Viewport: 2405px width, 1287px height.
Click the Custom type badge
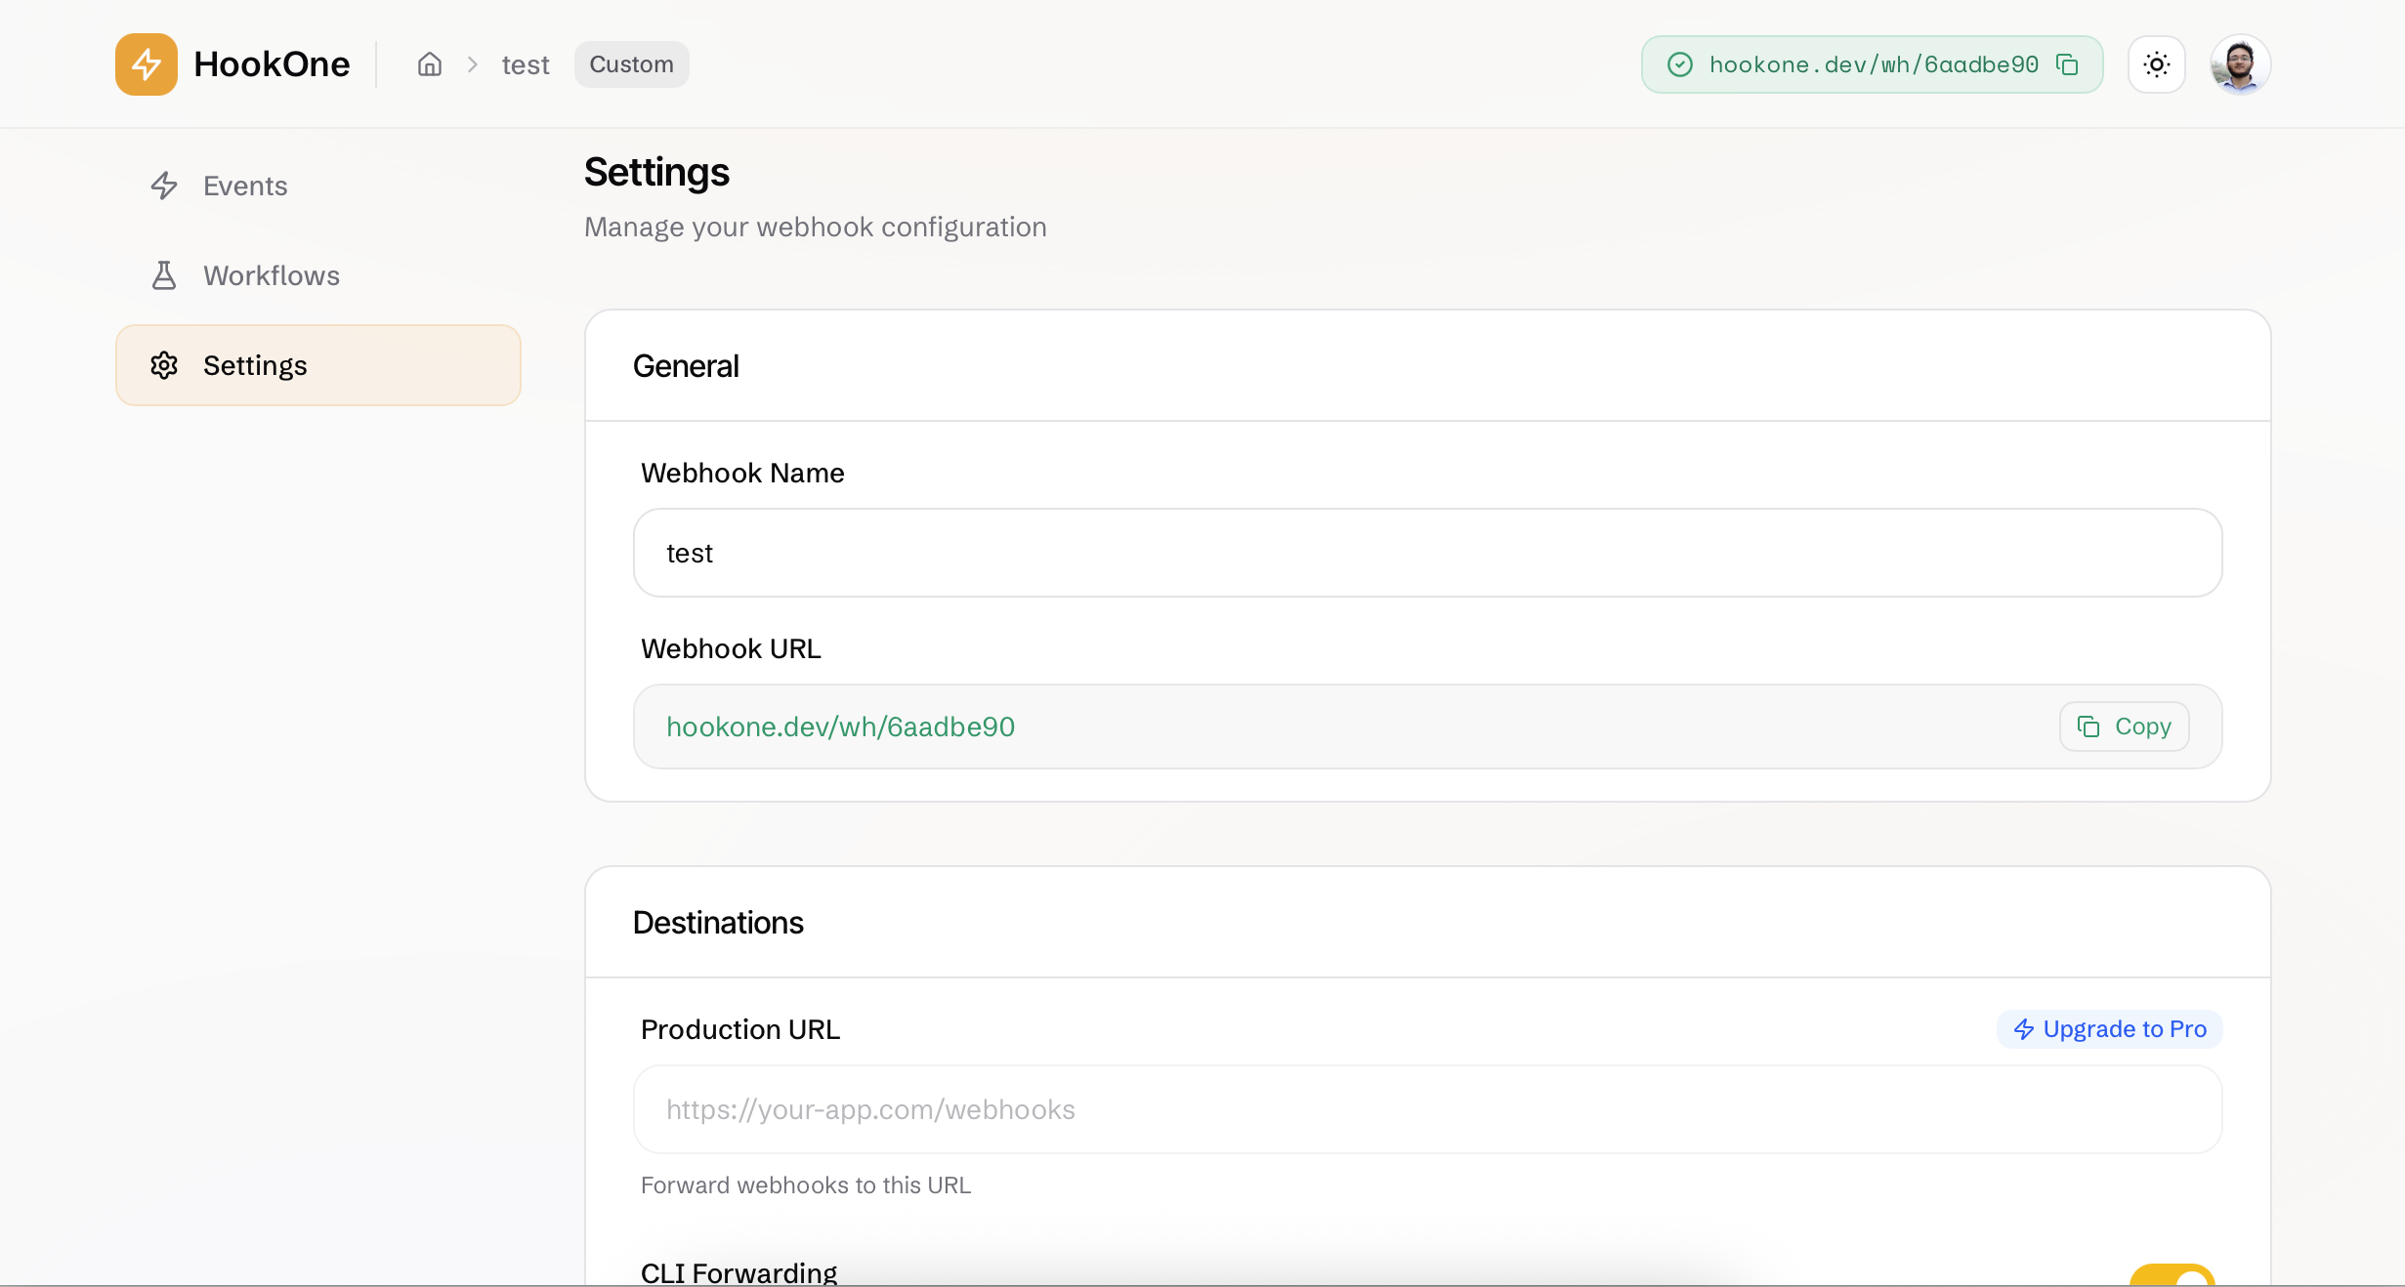pyautogui.click(x=631, y=64)
